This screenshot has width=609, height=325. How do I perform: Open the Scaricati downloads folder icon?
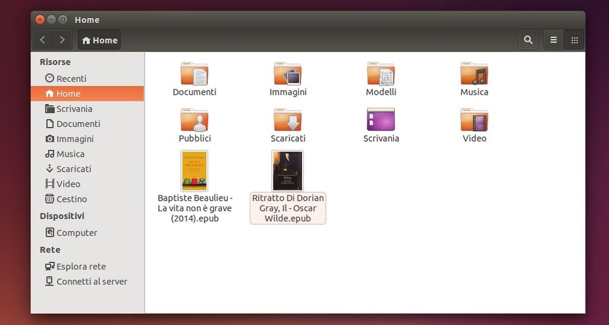pos(288,120)
